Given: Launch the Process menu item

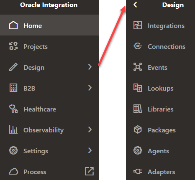Looking at the screenshot, I should tap(49, 171).
